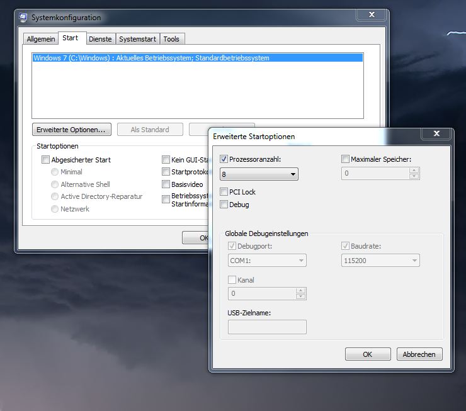466x411 pixels.
Task: Open the Dienste tab
Action: pyautogui.click(x=100, y=39)
